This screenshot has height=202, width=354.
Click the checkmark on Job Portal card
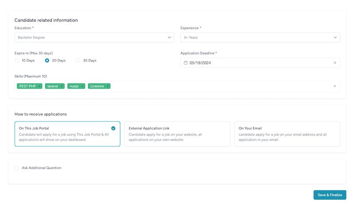pos(113,128)
